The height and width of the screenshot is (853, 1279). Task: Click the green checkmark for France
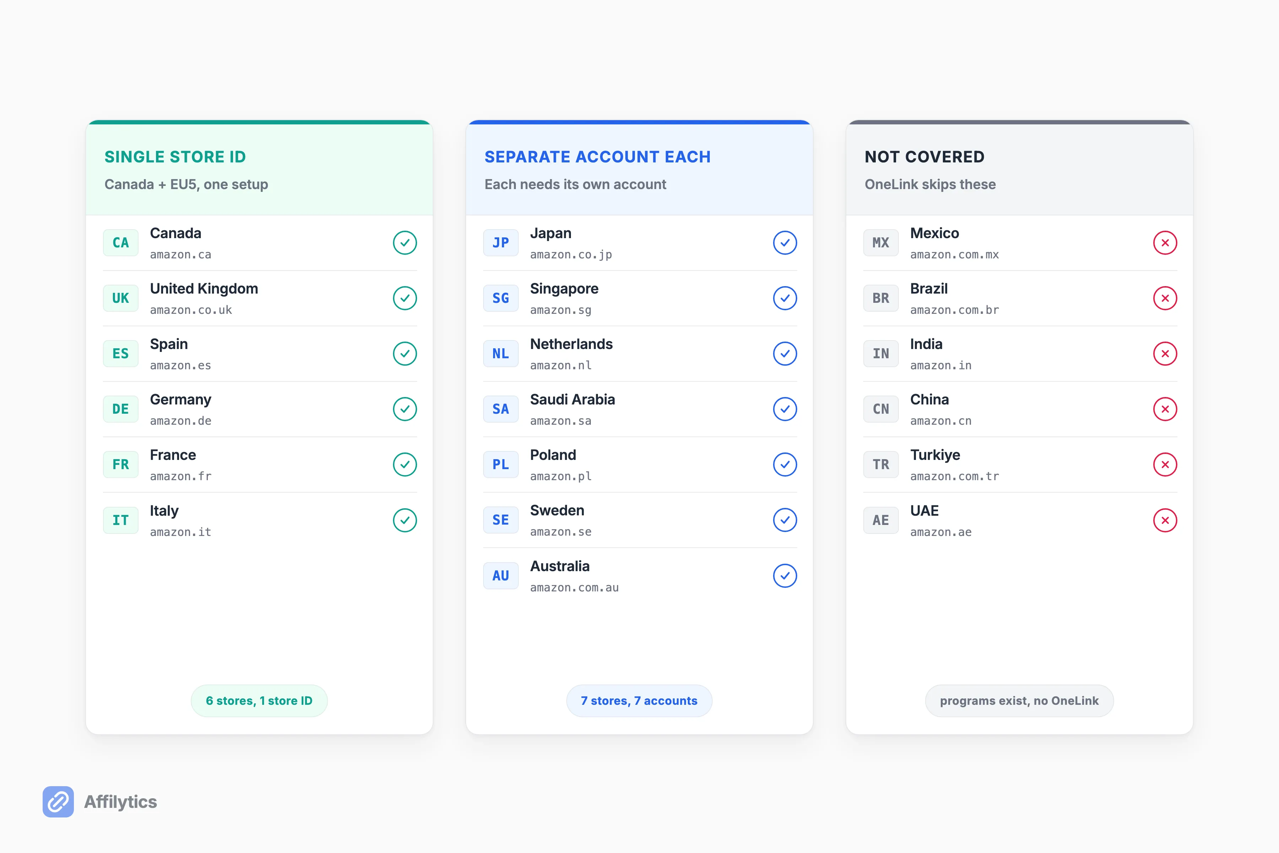click(x=405, y=465)
